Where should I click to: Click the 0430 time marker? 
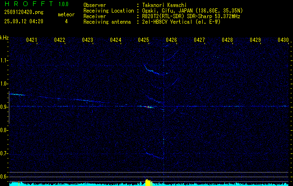(283, 40)
